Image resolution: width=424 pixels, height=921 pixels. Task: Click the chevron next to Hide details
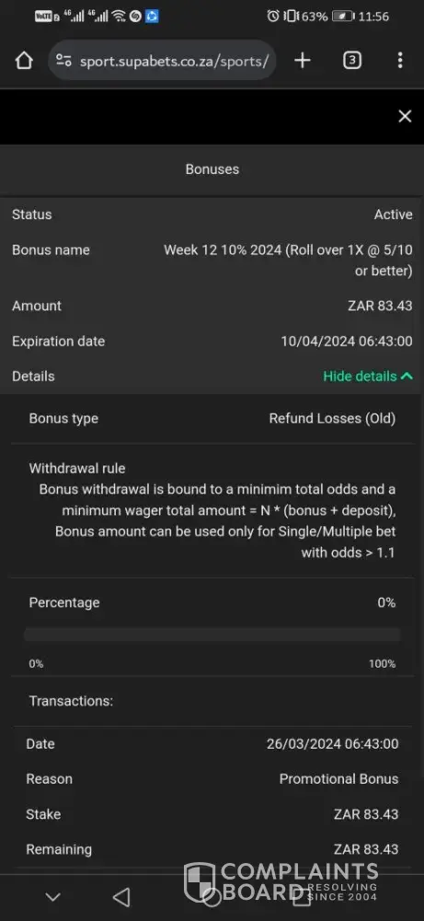[407, 376]
